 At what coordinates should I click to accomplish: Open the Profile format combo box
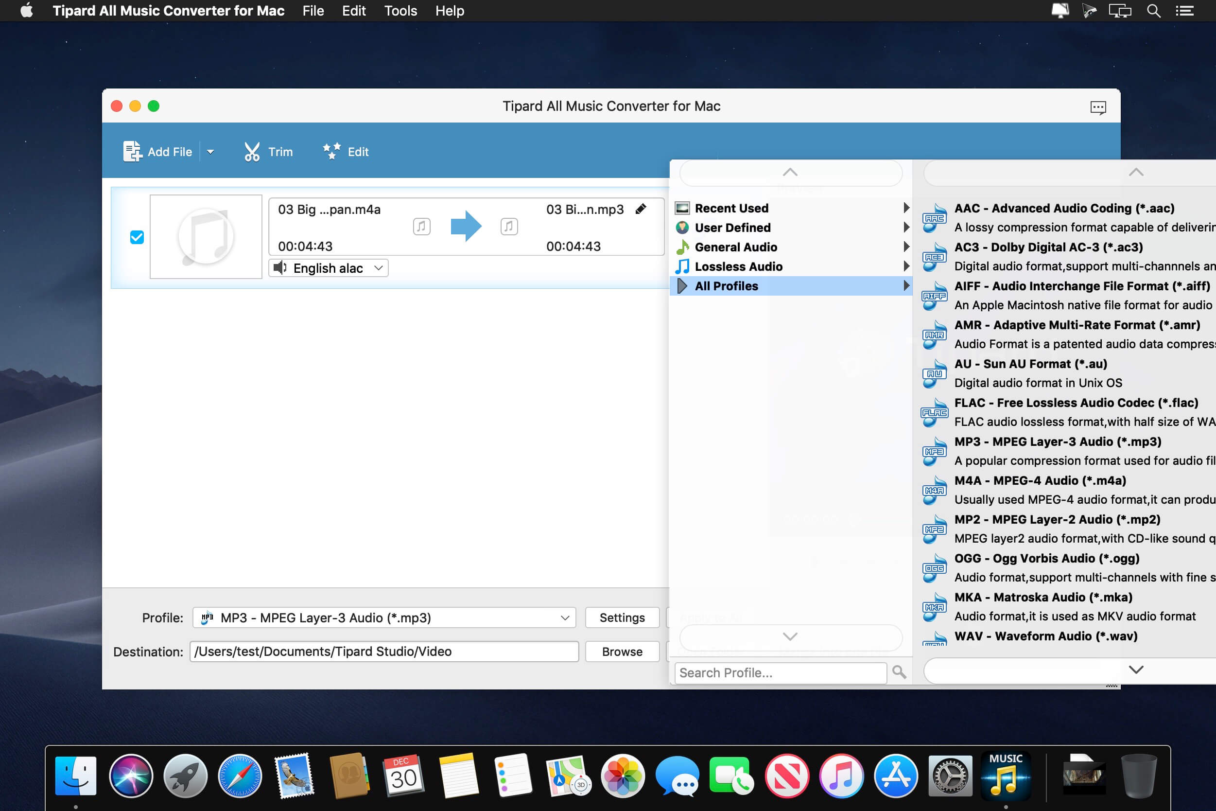384,617
